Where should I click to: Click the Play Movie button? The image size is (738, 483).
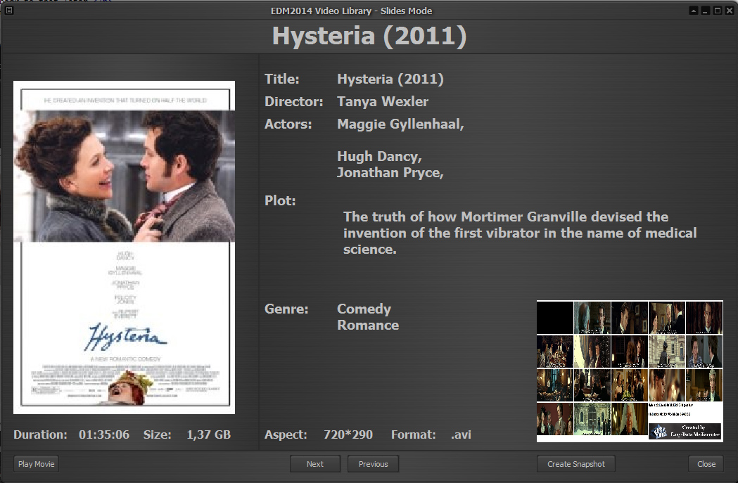(37, 464)
